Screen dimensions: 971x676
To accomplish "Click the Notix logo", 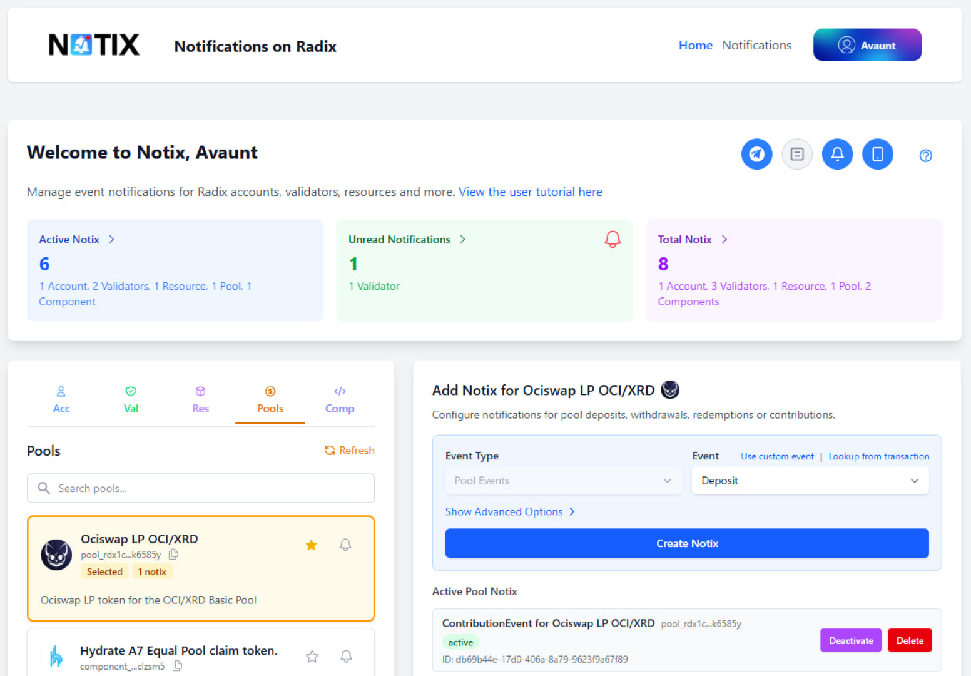I will [94, 45].
